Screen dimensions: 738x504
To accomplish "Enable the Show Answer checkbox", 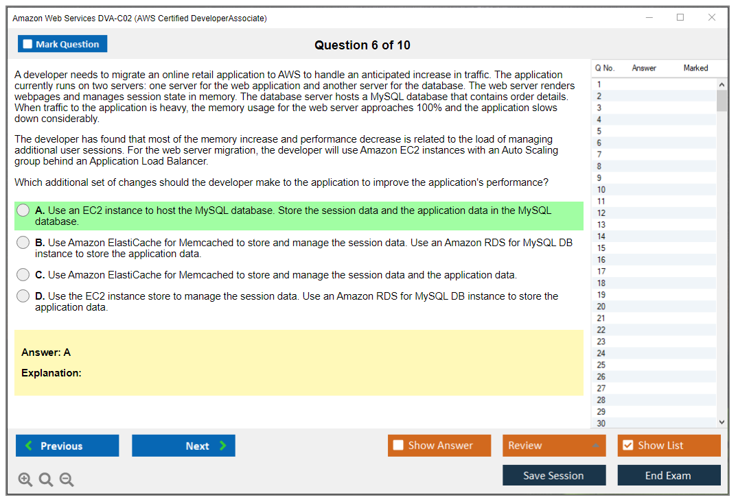I will point(398,446).
